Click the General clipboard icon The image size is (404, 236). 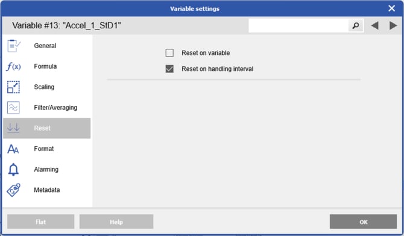pos(13,46)
